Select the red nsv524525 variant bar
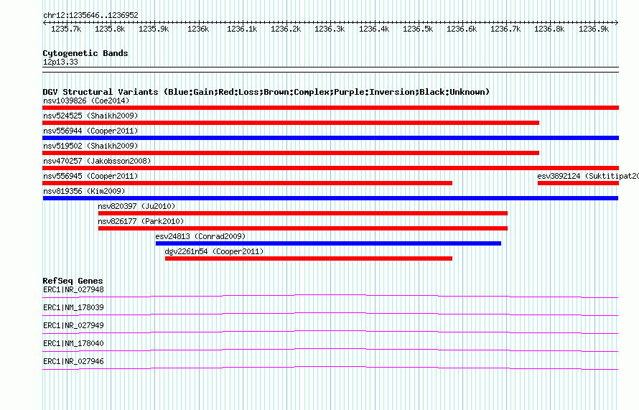 click(x=291, y=123)
